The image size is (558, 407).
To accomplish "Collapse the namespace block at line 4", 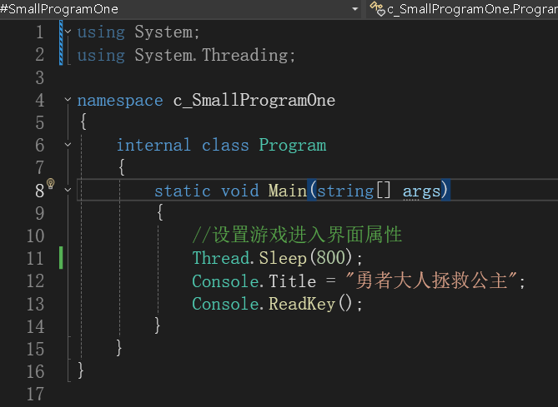I will pos(68,99).
